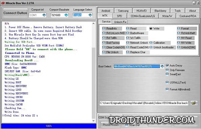
Task: Choose the Format option
Action: 187,28
